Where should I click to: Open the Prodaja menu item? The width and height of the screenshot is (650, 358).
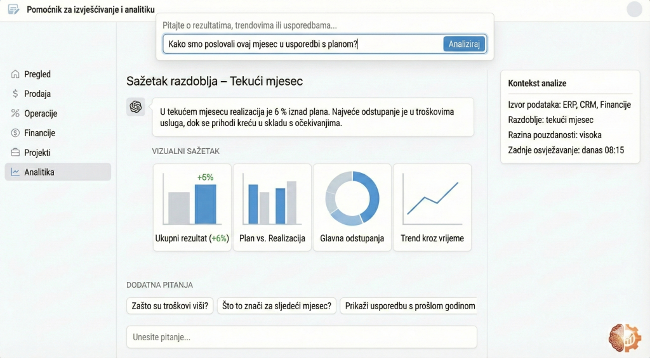pos(37,94)
